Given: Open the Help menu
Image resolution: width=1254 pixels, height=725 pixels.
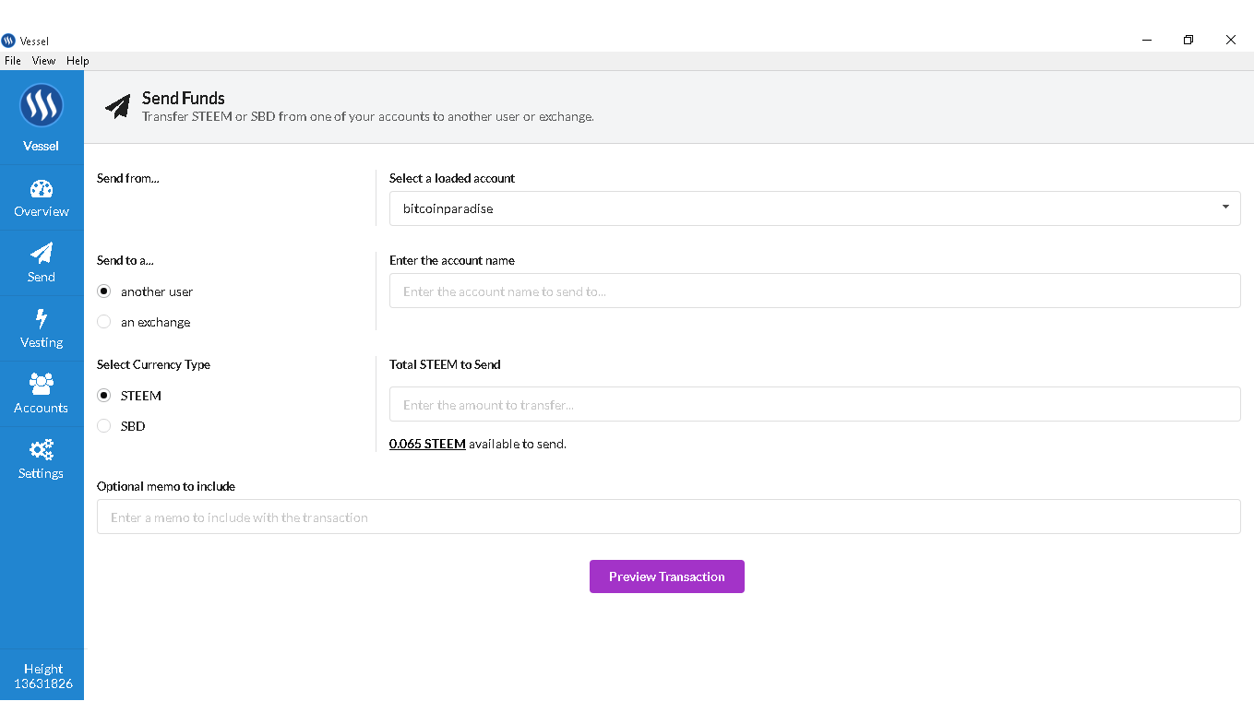Looking at the screenshot, I should pyautogui.click(x=78, y=61).
